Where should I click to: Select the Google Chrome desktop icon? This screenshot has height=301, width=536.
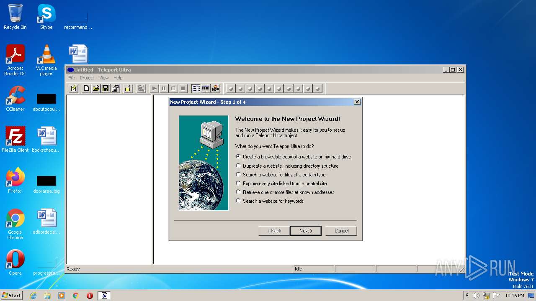[15, 224]
